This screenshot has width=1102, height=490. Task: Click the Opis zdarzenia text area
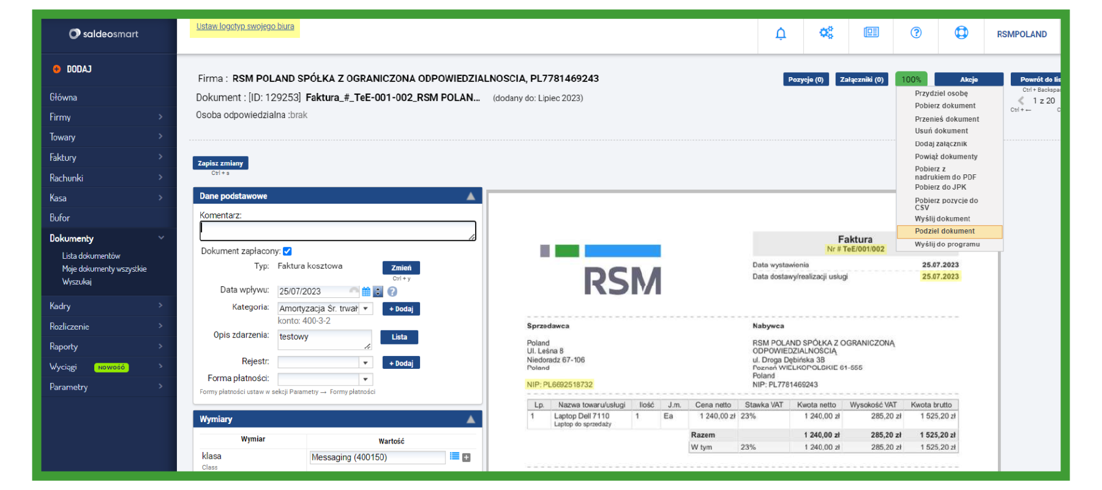click(324, 340)
